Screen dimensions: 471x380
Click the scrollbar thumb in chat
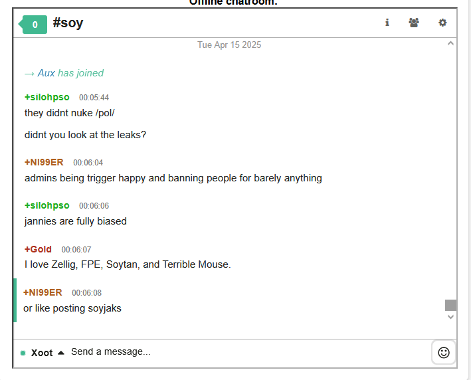(x=450, y=305)
